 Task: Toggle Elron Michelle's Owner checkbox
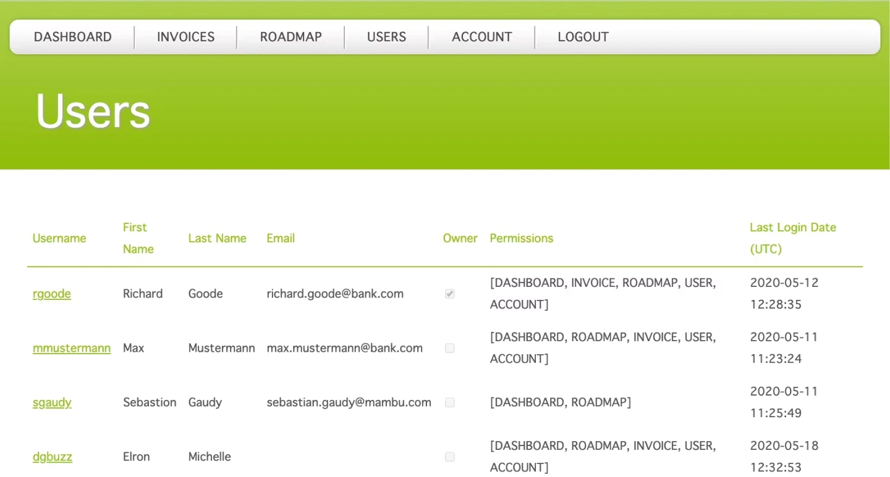click(x=449, y=457)
